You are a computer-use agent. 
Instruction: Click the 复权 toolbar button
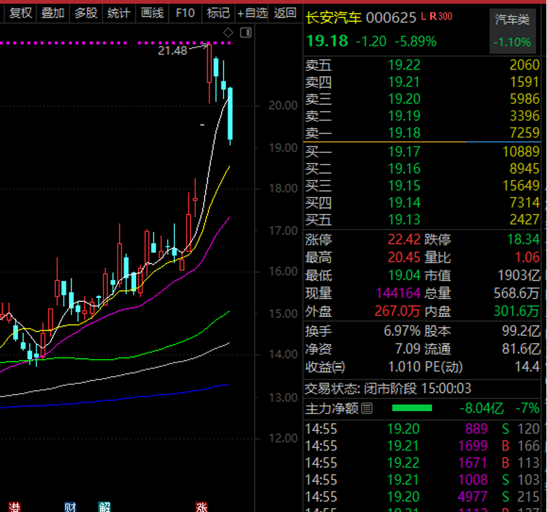[x=20, y=13]
